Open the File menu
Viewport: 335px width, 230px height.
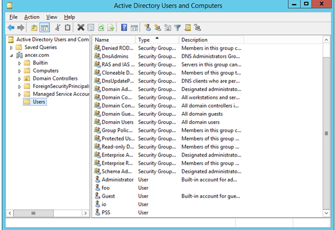pos(13,17)
